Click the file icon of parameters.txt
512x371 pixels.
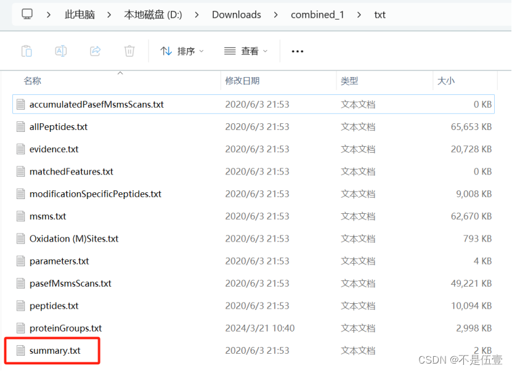20,261
